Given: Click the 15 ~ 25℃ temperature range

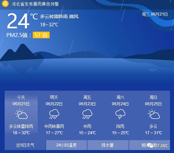Looking at the screenshot, I should pos(120,133).
